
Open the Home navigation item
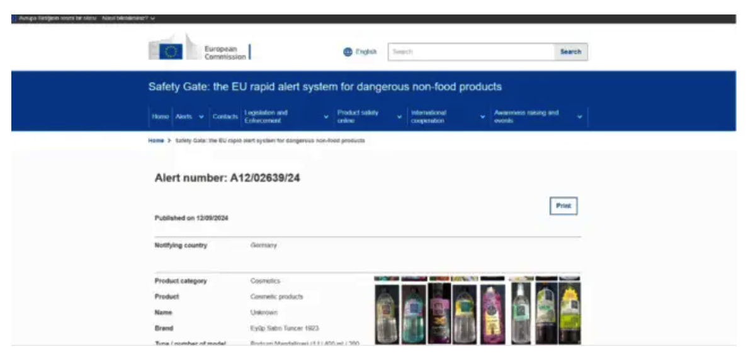click(161, 117)
